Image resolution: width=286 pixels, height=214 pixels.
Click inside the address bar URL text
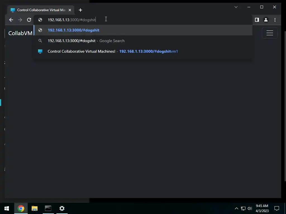pos(71,20)
